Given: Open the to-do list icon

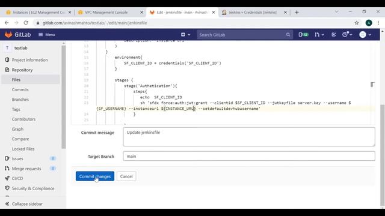Looking at the screenshot, I should click(333, 35).
